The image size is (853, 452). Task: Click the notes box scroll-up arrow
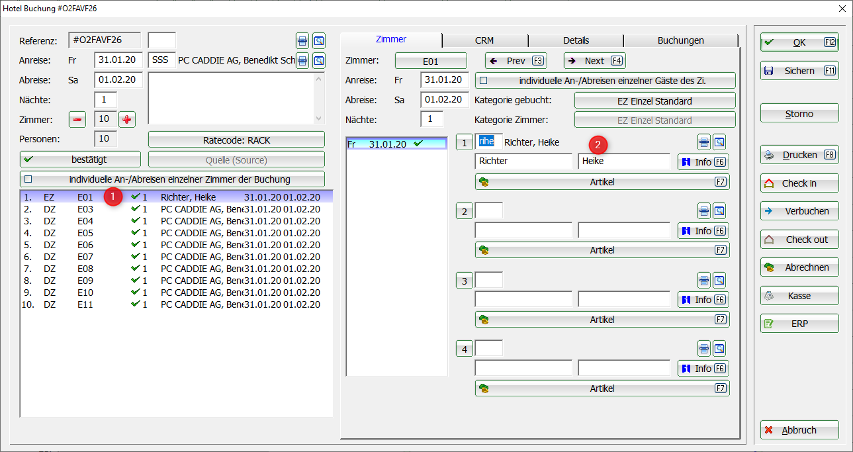[320, 79]
